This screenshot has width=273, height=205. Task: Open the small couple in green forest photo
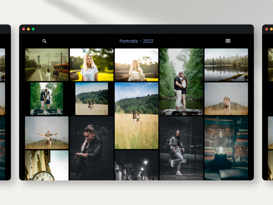tap(47, 99)
